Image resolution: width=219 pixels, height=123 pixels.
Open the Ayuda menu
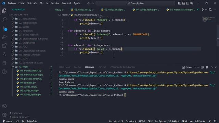pyautogui.click(x=77, y=3)
